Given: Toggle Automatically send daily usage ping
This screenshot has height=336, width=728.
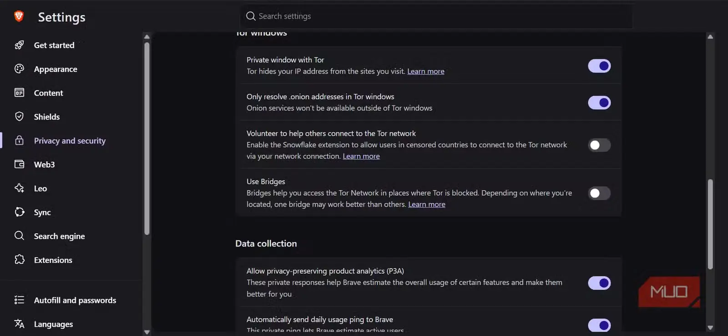Looking at the screenshot, I should [x=599, y=325].
